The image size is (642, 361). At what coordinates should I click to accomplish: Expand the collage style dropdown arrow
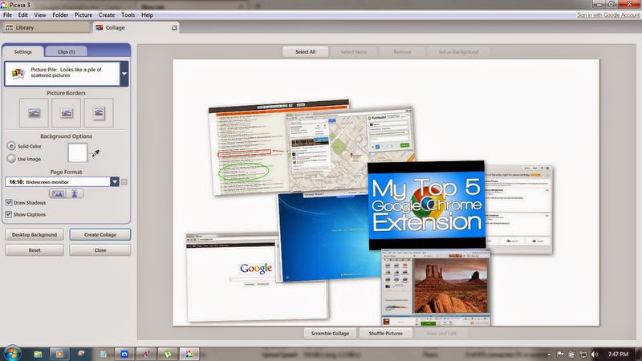click(x=124, y=74)
